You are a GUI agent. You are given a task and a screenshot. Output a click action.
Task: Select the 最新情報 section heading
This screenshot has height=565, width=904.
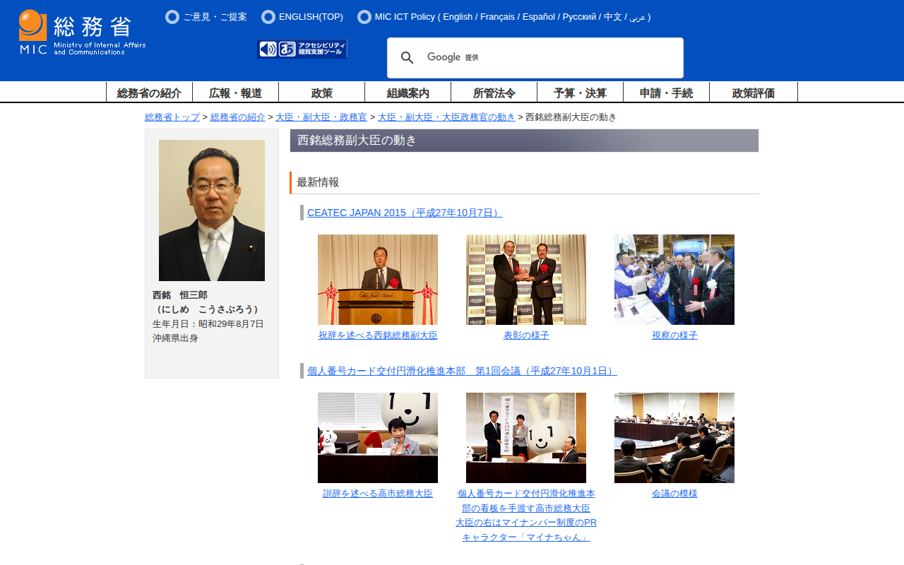coord(318,182)
